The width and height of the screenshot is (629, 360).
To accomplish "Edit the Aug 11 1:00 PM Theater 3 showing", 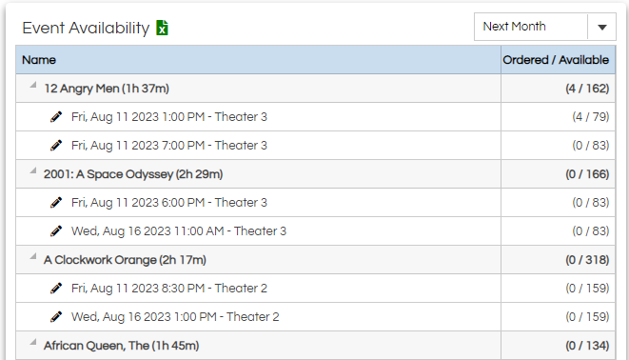I will tap(56, 117).
